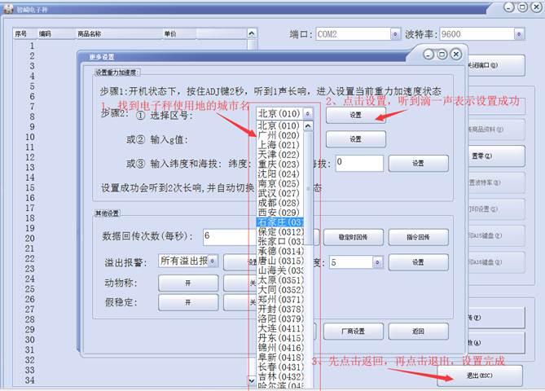545x391 pixels.
Task: Select 锦州(0416) from the city list
Action: pos(279,348)
